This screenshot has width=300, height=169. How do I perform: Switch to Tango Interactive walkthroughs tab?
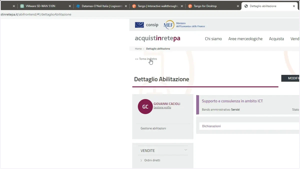(157, 6)
